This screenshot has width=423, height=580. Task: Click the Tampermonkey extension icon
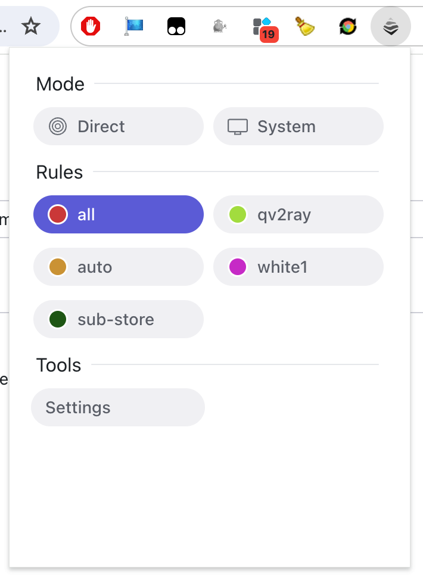tap(176, 26)
